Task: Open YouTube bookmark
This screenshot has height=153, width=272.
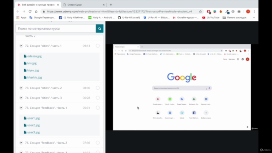Action: 211,17
